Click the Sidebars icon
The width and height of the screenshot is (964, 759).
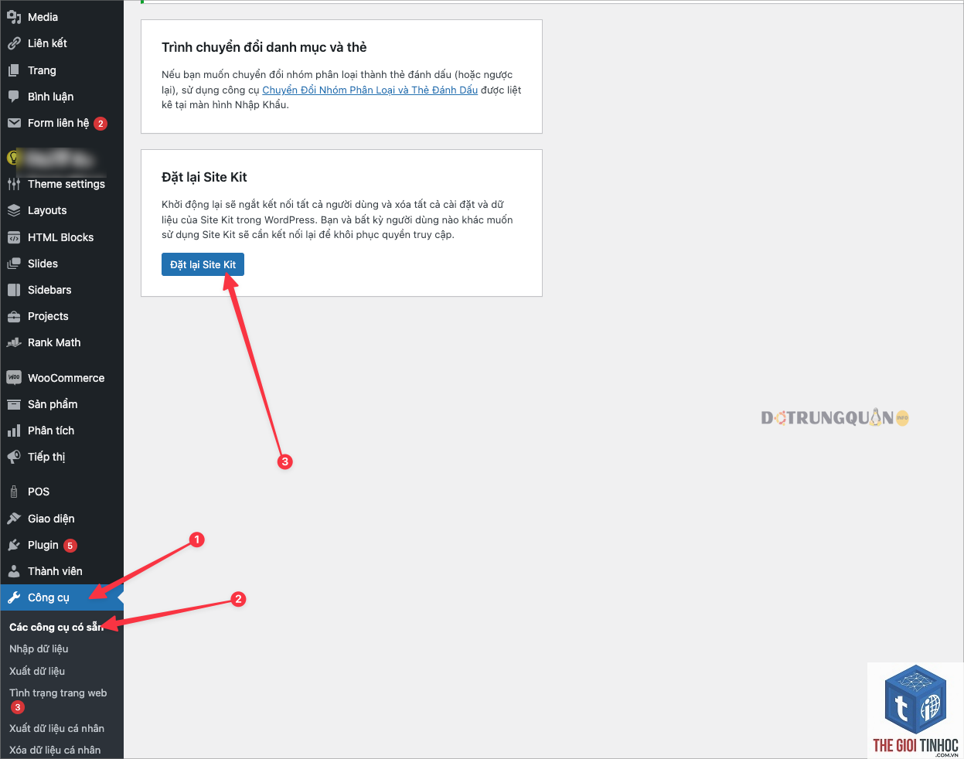(x=14, y=290)
